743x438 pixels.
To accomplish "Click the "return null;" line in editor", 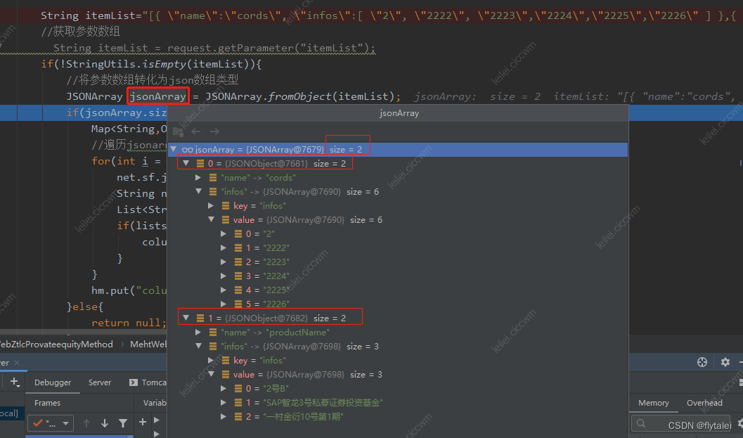I will [129, 323].
